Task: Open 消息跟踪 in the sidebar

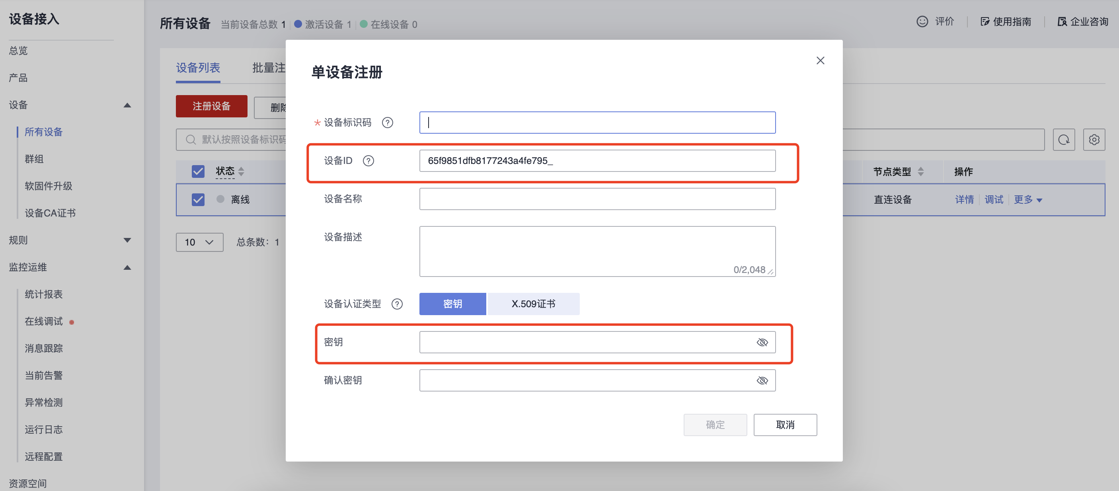Action: click(43, 349)
